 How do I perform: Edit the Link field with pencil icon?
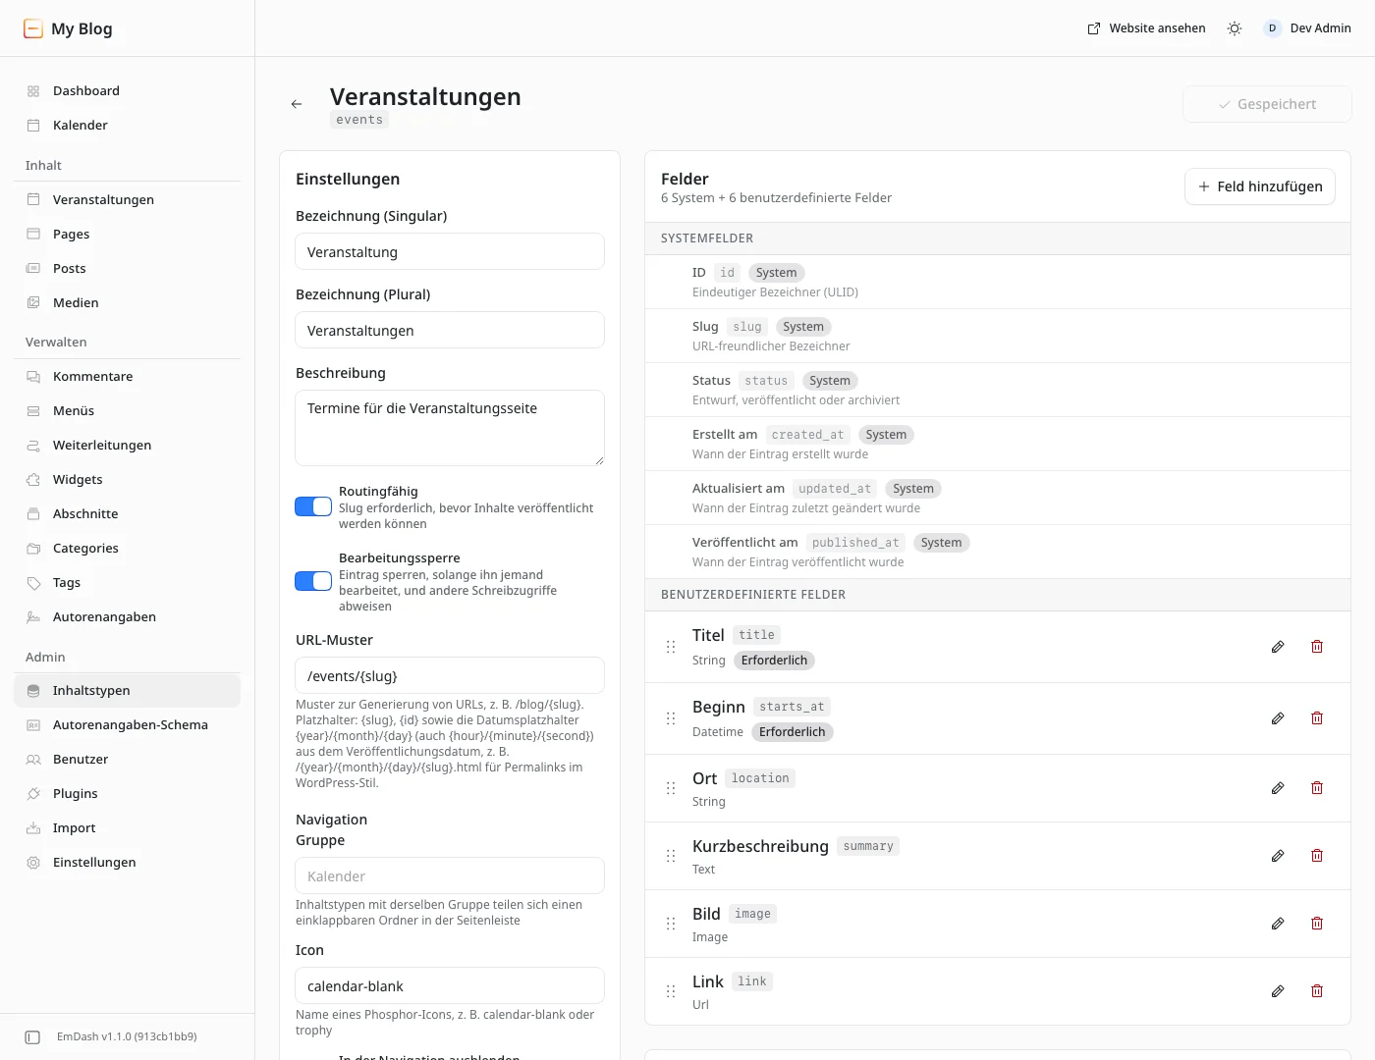pos(1278,991)
